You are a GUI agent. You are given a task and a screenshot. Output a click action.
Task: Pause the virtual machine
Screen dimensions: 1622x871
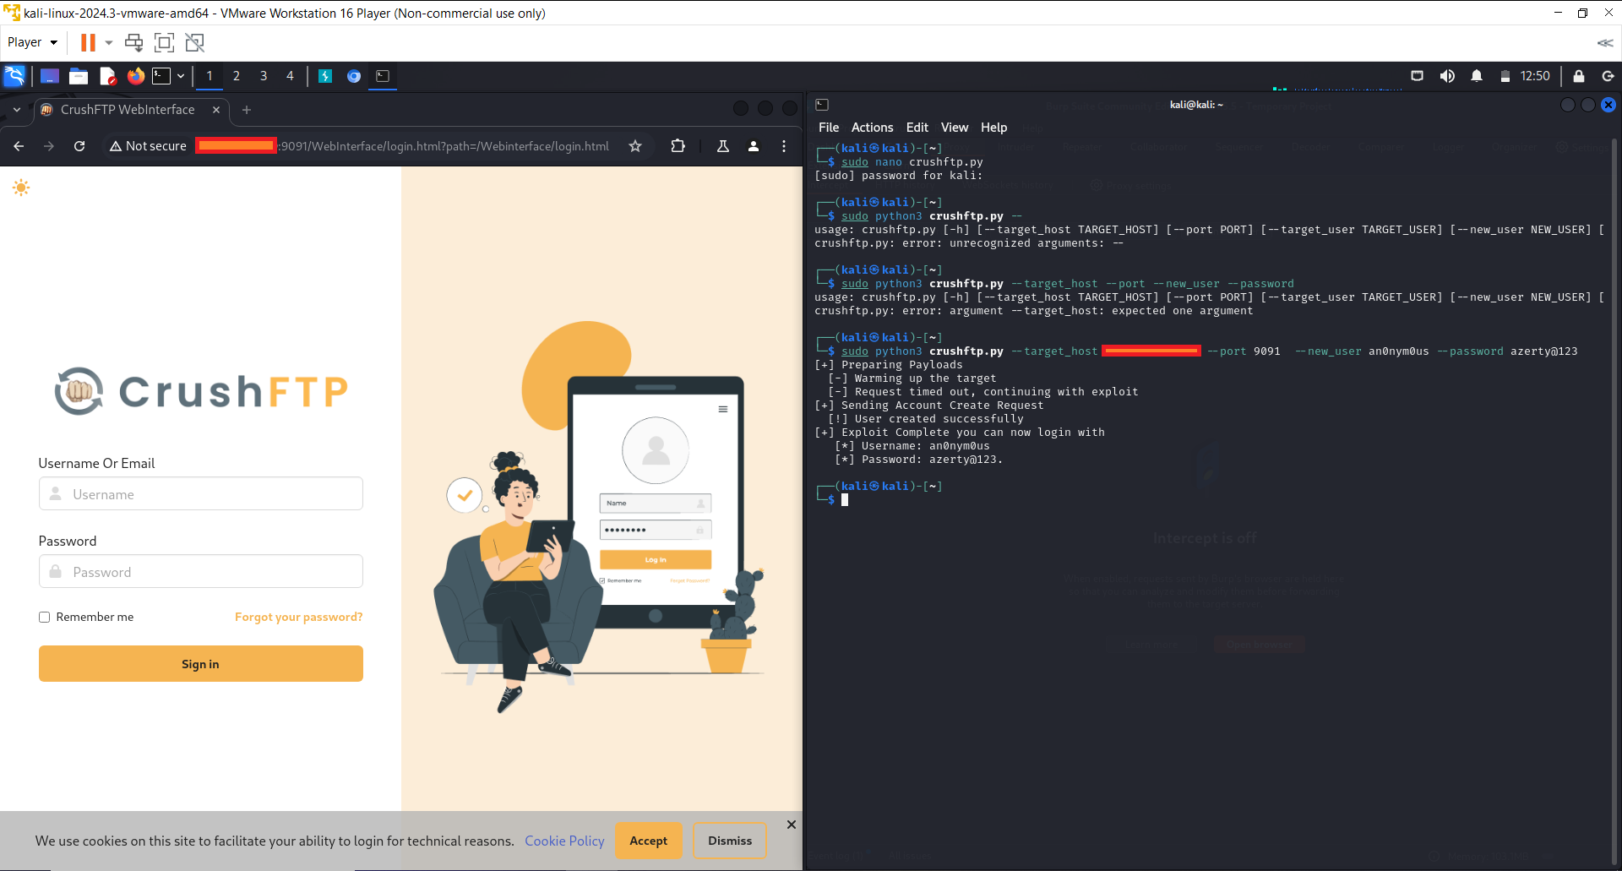coord(88,42)
